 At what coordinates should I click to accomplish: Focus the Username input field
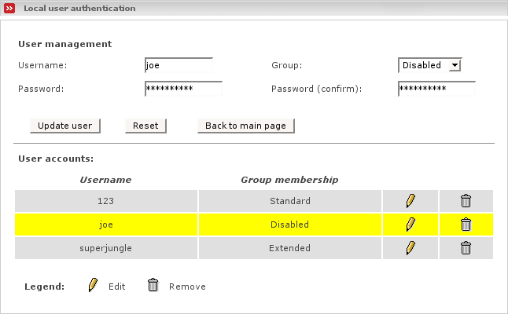[179, 65]
